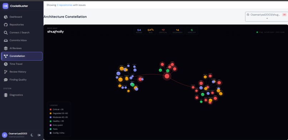Open Connect / Search in the sidebar
This screenshot has height=140, width=288.
pyautogui.click(x=22, y=32)
